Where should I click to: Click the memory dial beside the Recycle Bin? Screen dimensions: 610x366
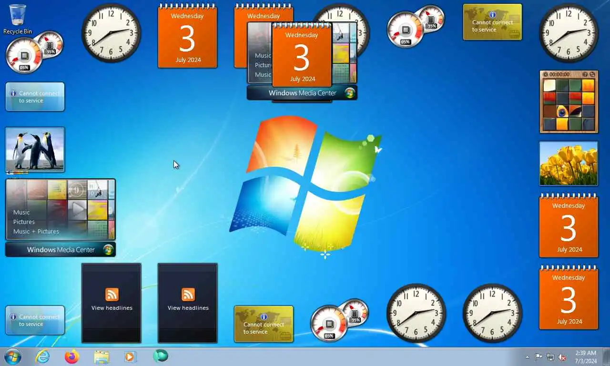tap(49, 44)
